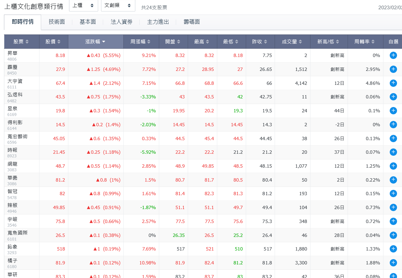This screenshot has width=402, height=278.
Task: Open stock 寬宏藝術 6596 details
Action: click(x=18, y=139)
